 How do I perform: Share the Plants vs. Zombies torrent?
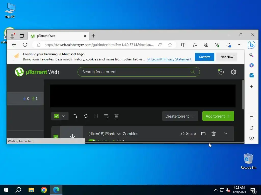188,134
